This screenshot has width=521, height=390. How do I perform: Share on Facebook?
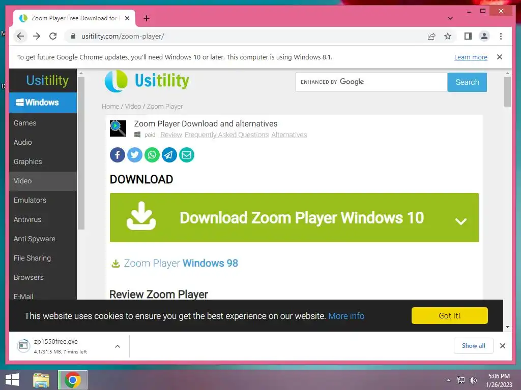tap(118, 155)
